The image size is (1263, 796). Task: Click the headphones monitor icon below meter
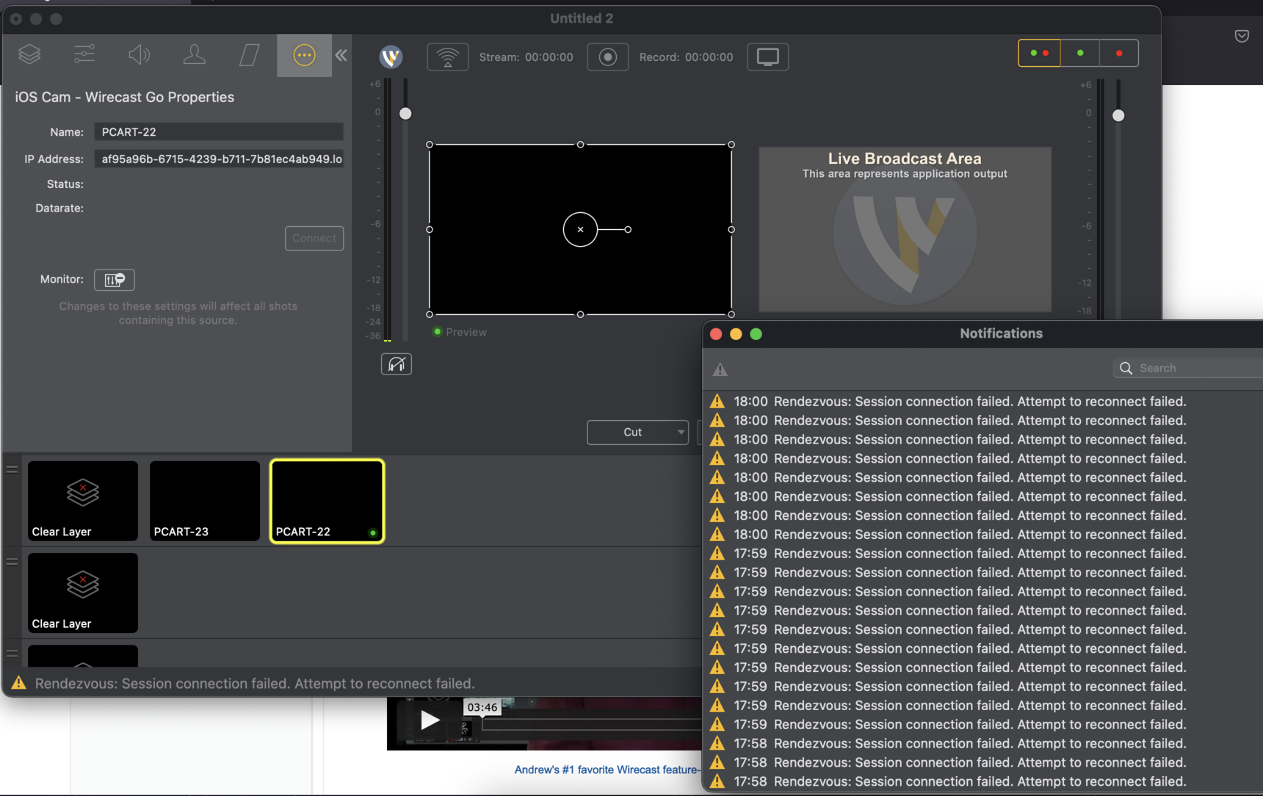pyautogui.click(x=397, y=364)
